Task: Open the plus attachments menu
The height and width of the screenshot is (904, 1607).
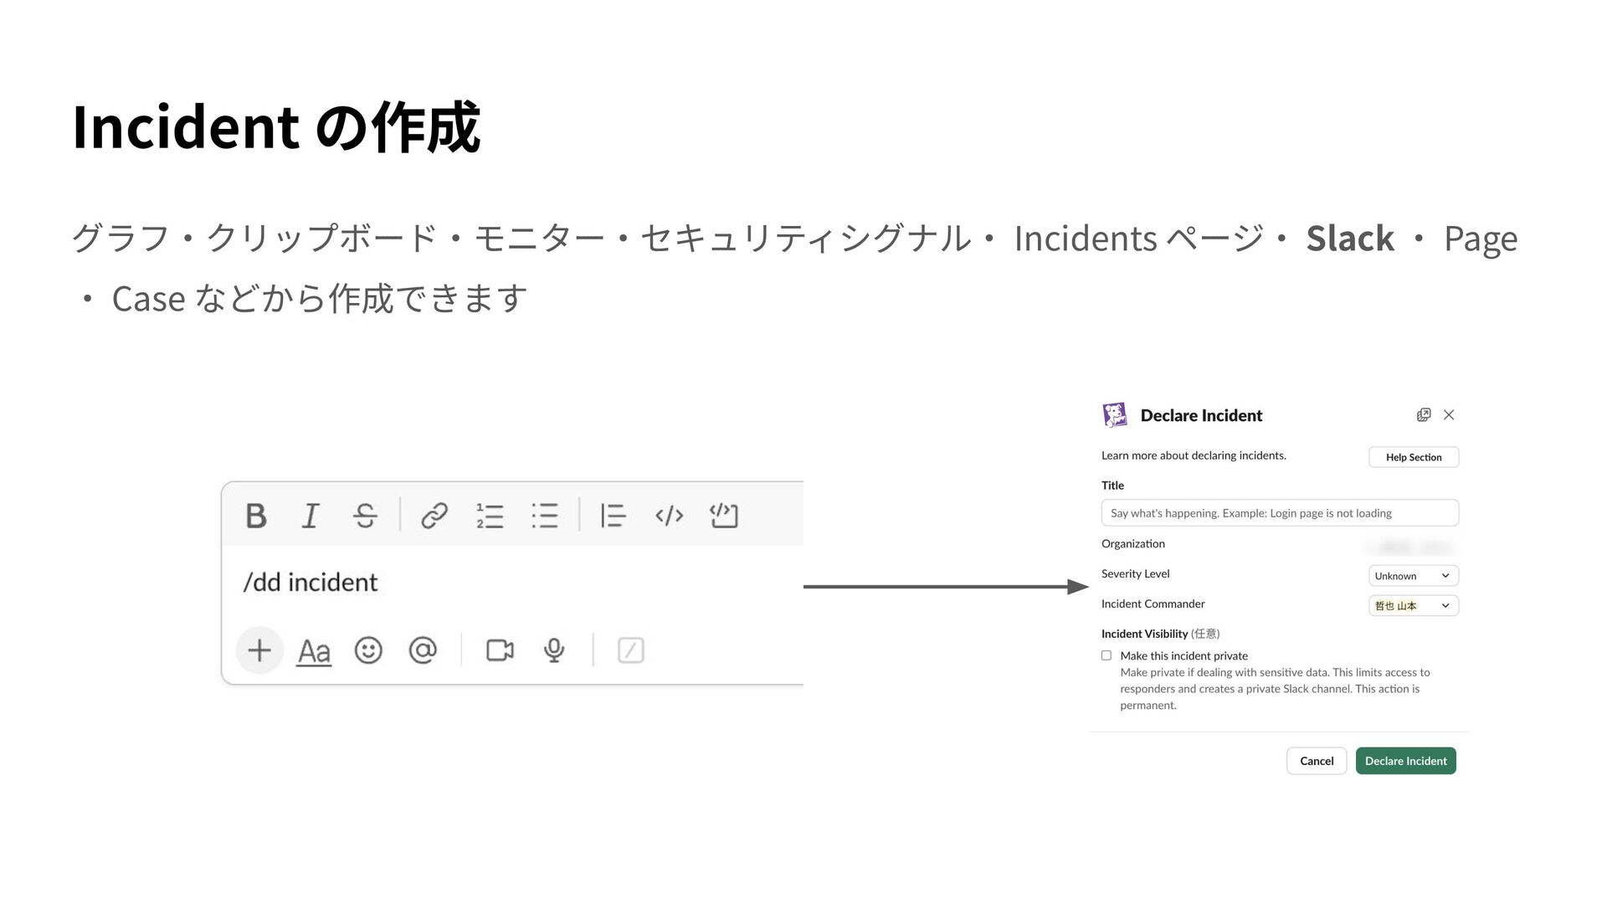Action: pyautogui.click(x=259, y=650)
